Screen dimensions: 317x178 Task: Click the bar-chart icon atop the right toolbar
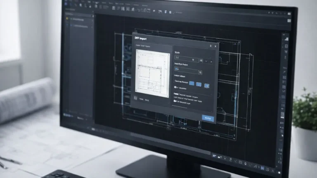pos(286,39)
